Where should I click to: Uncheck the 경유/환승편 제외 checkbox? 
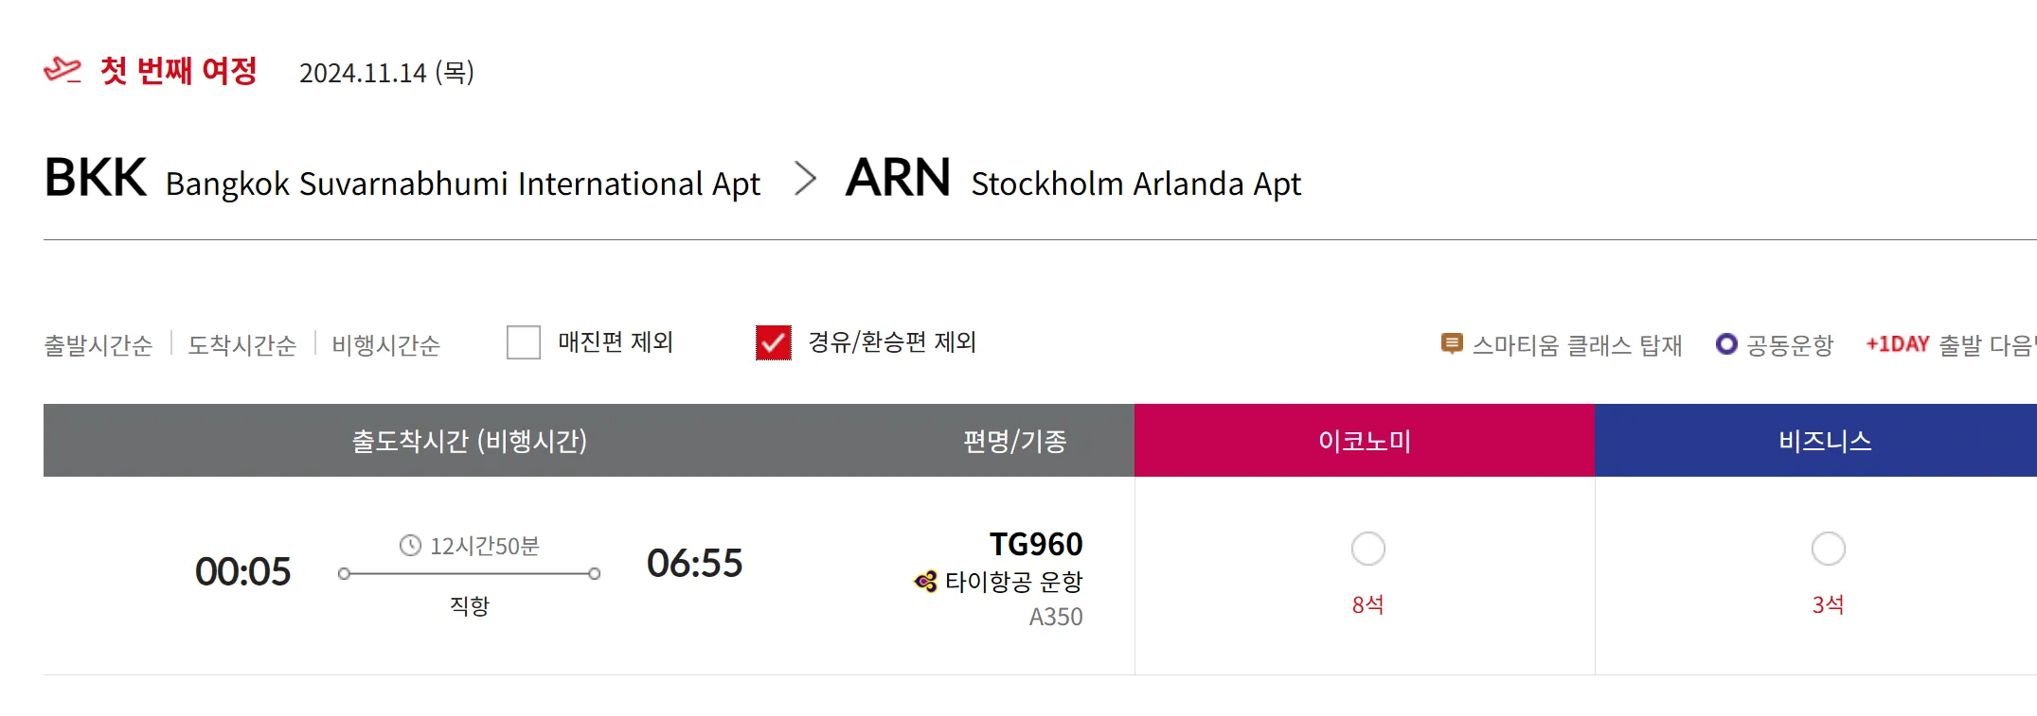(773, 342)
